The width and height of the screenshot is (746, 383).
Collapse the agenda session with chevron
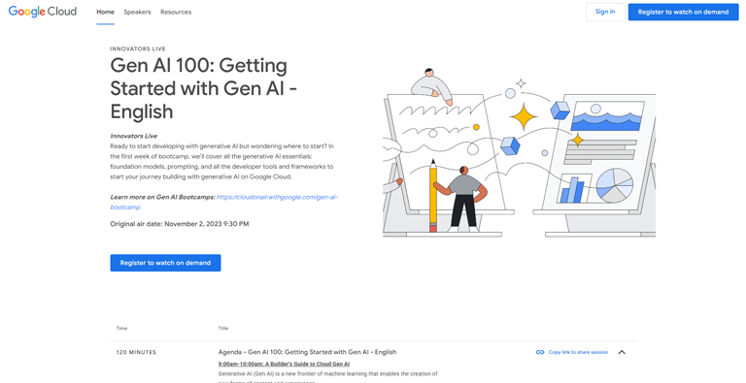coord(622,352)
